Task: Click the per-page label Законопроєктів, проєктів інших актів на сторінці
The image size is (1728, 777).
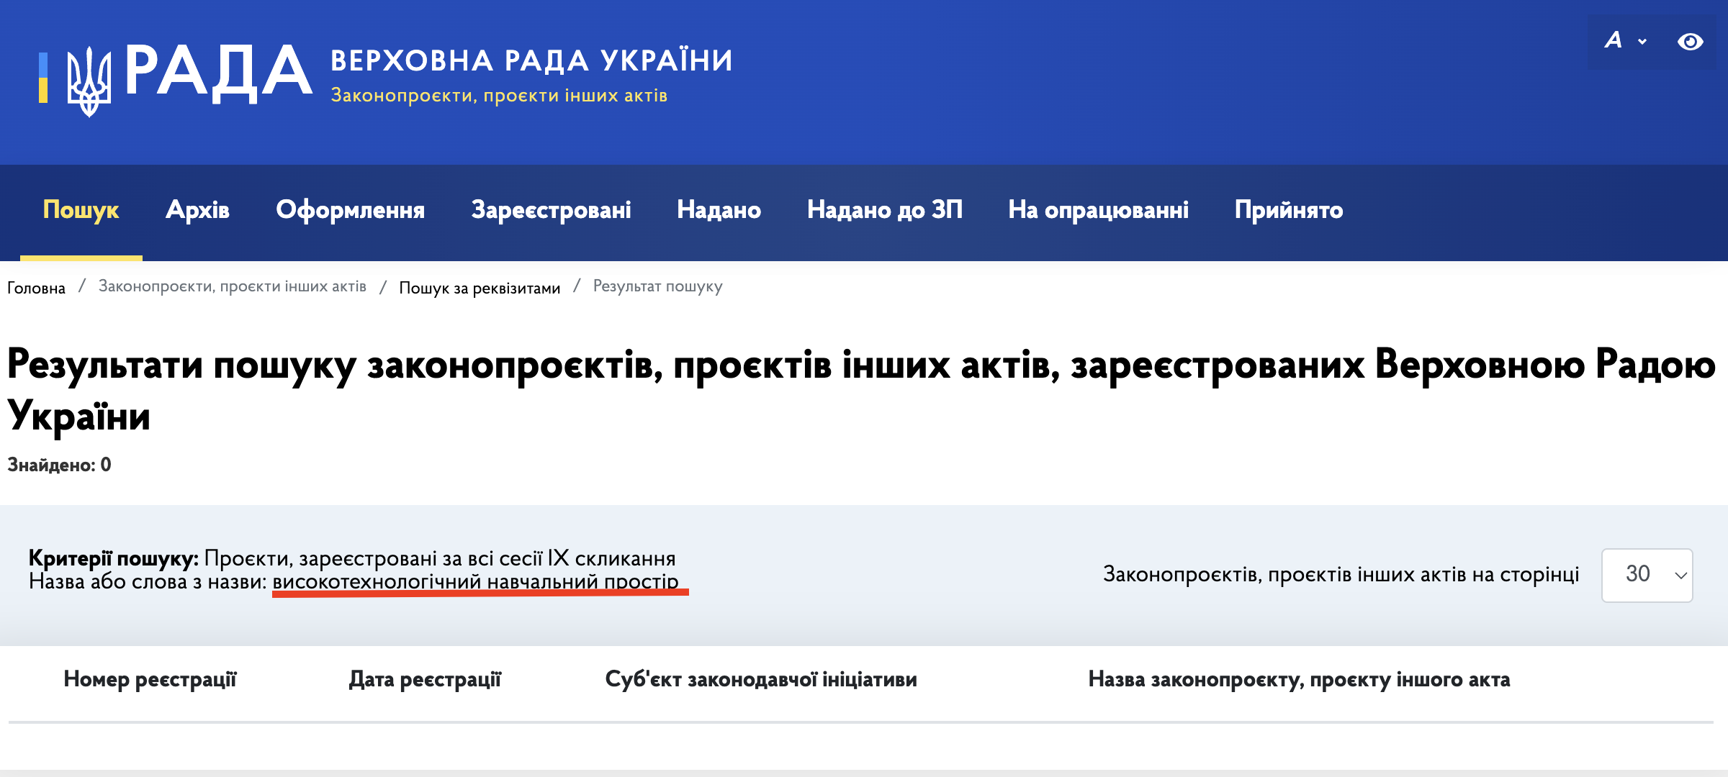Action: 1341,575
